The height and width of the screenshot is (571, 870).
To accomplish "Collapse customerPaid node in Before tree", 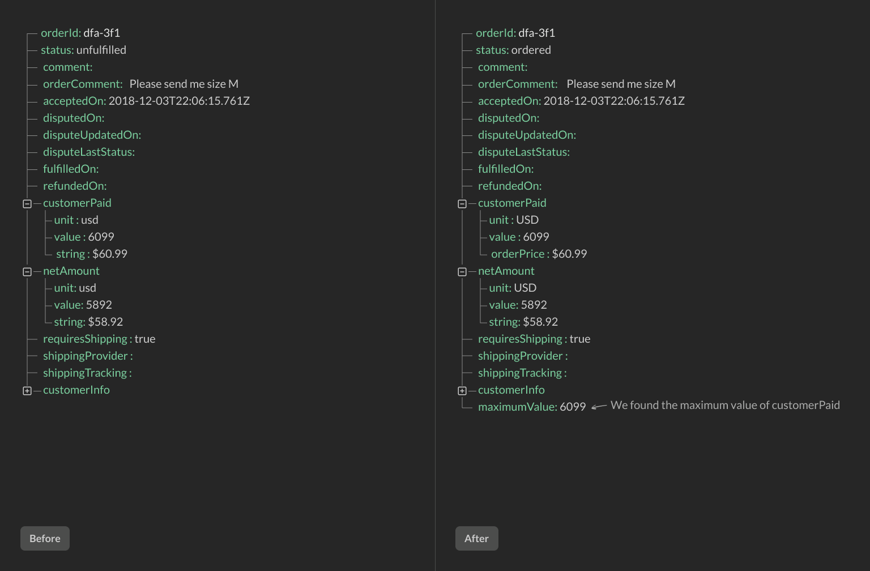I will 27,204.
